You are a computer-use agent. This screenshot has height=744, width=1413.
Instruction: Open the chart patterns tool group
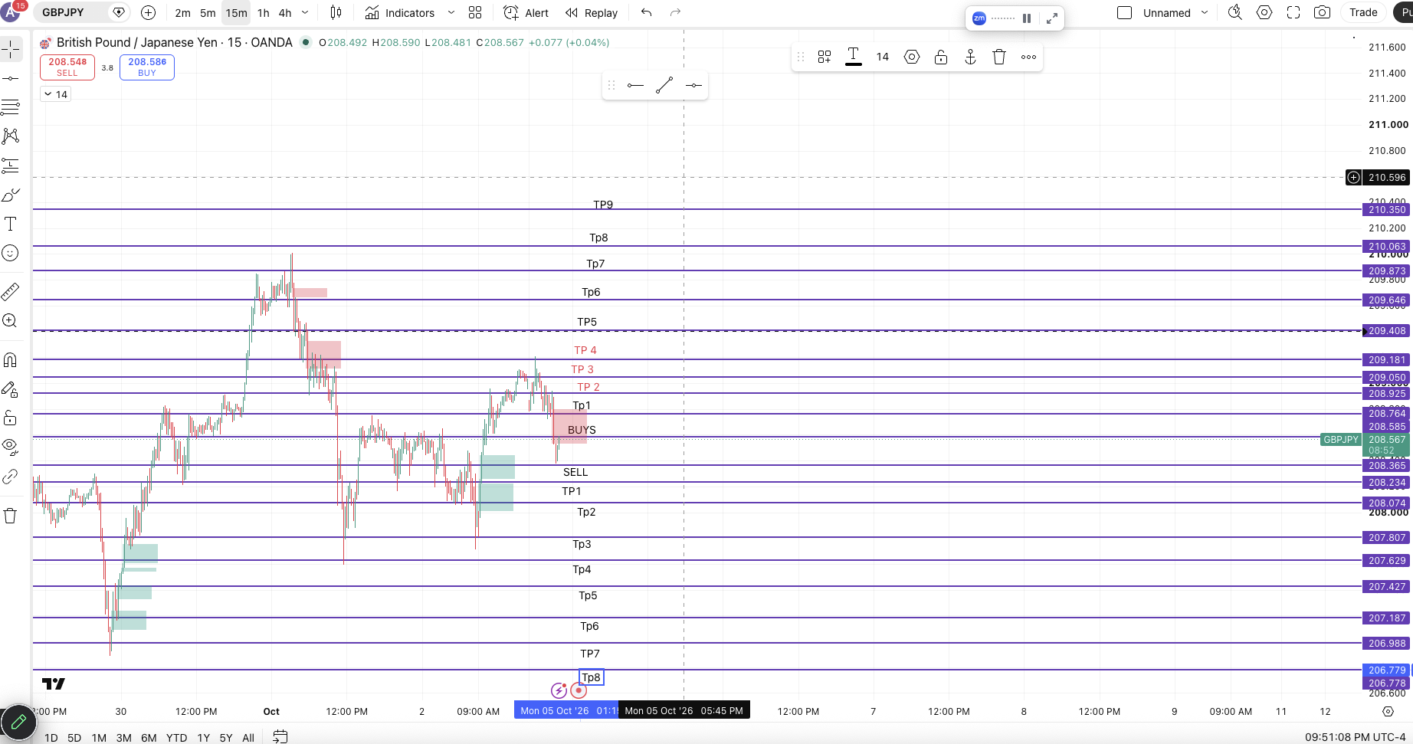11,136
